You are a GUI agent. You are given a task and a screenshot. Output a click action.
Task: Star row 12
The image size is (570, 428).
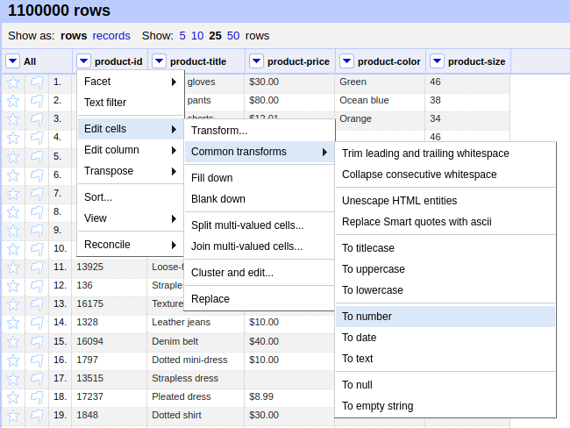coord(13,286)
